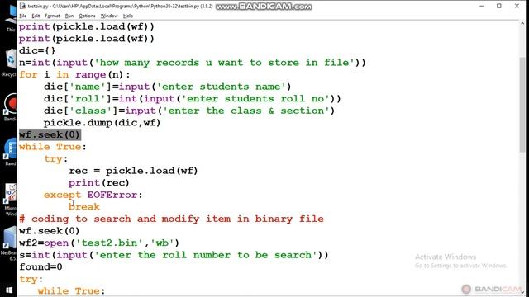Click the 'pickle.dump(dic,wf)' line
This screenshot has height=297, width=529.
pos(102,123)
